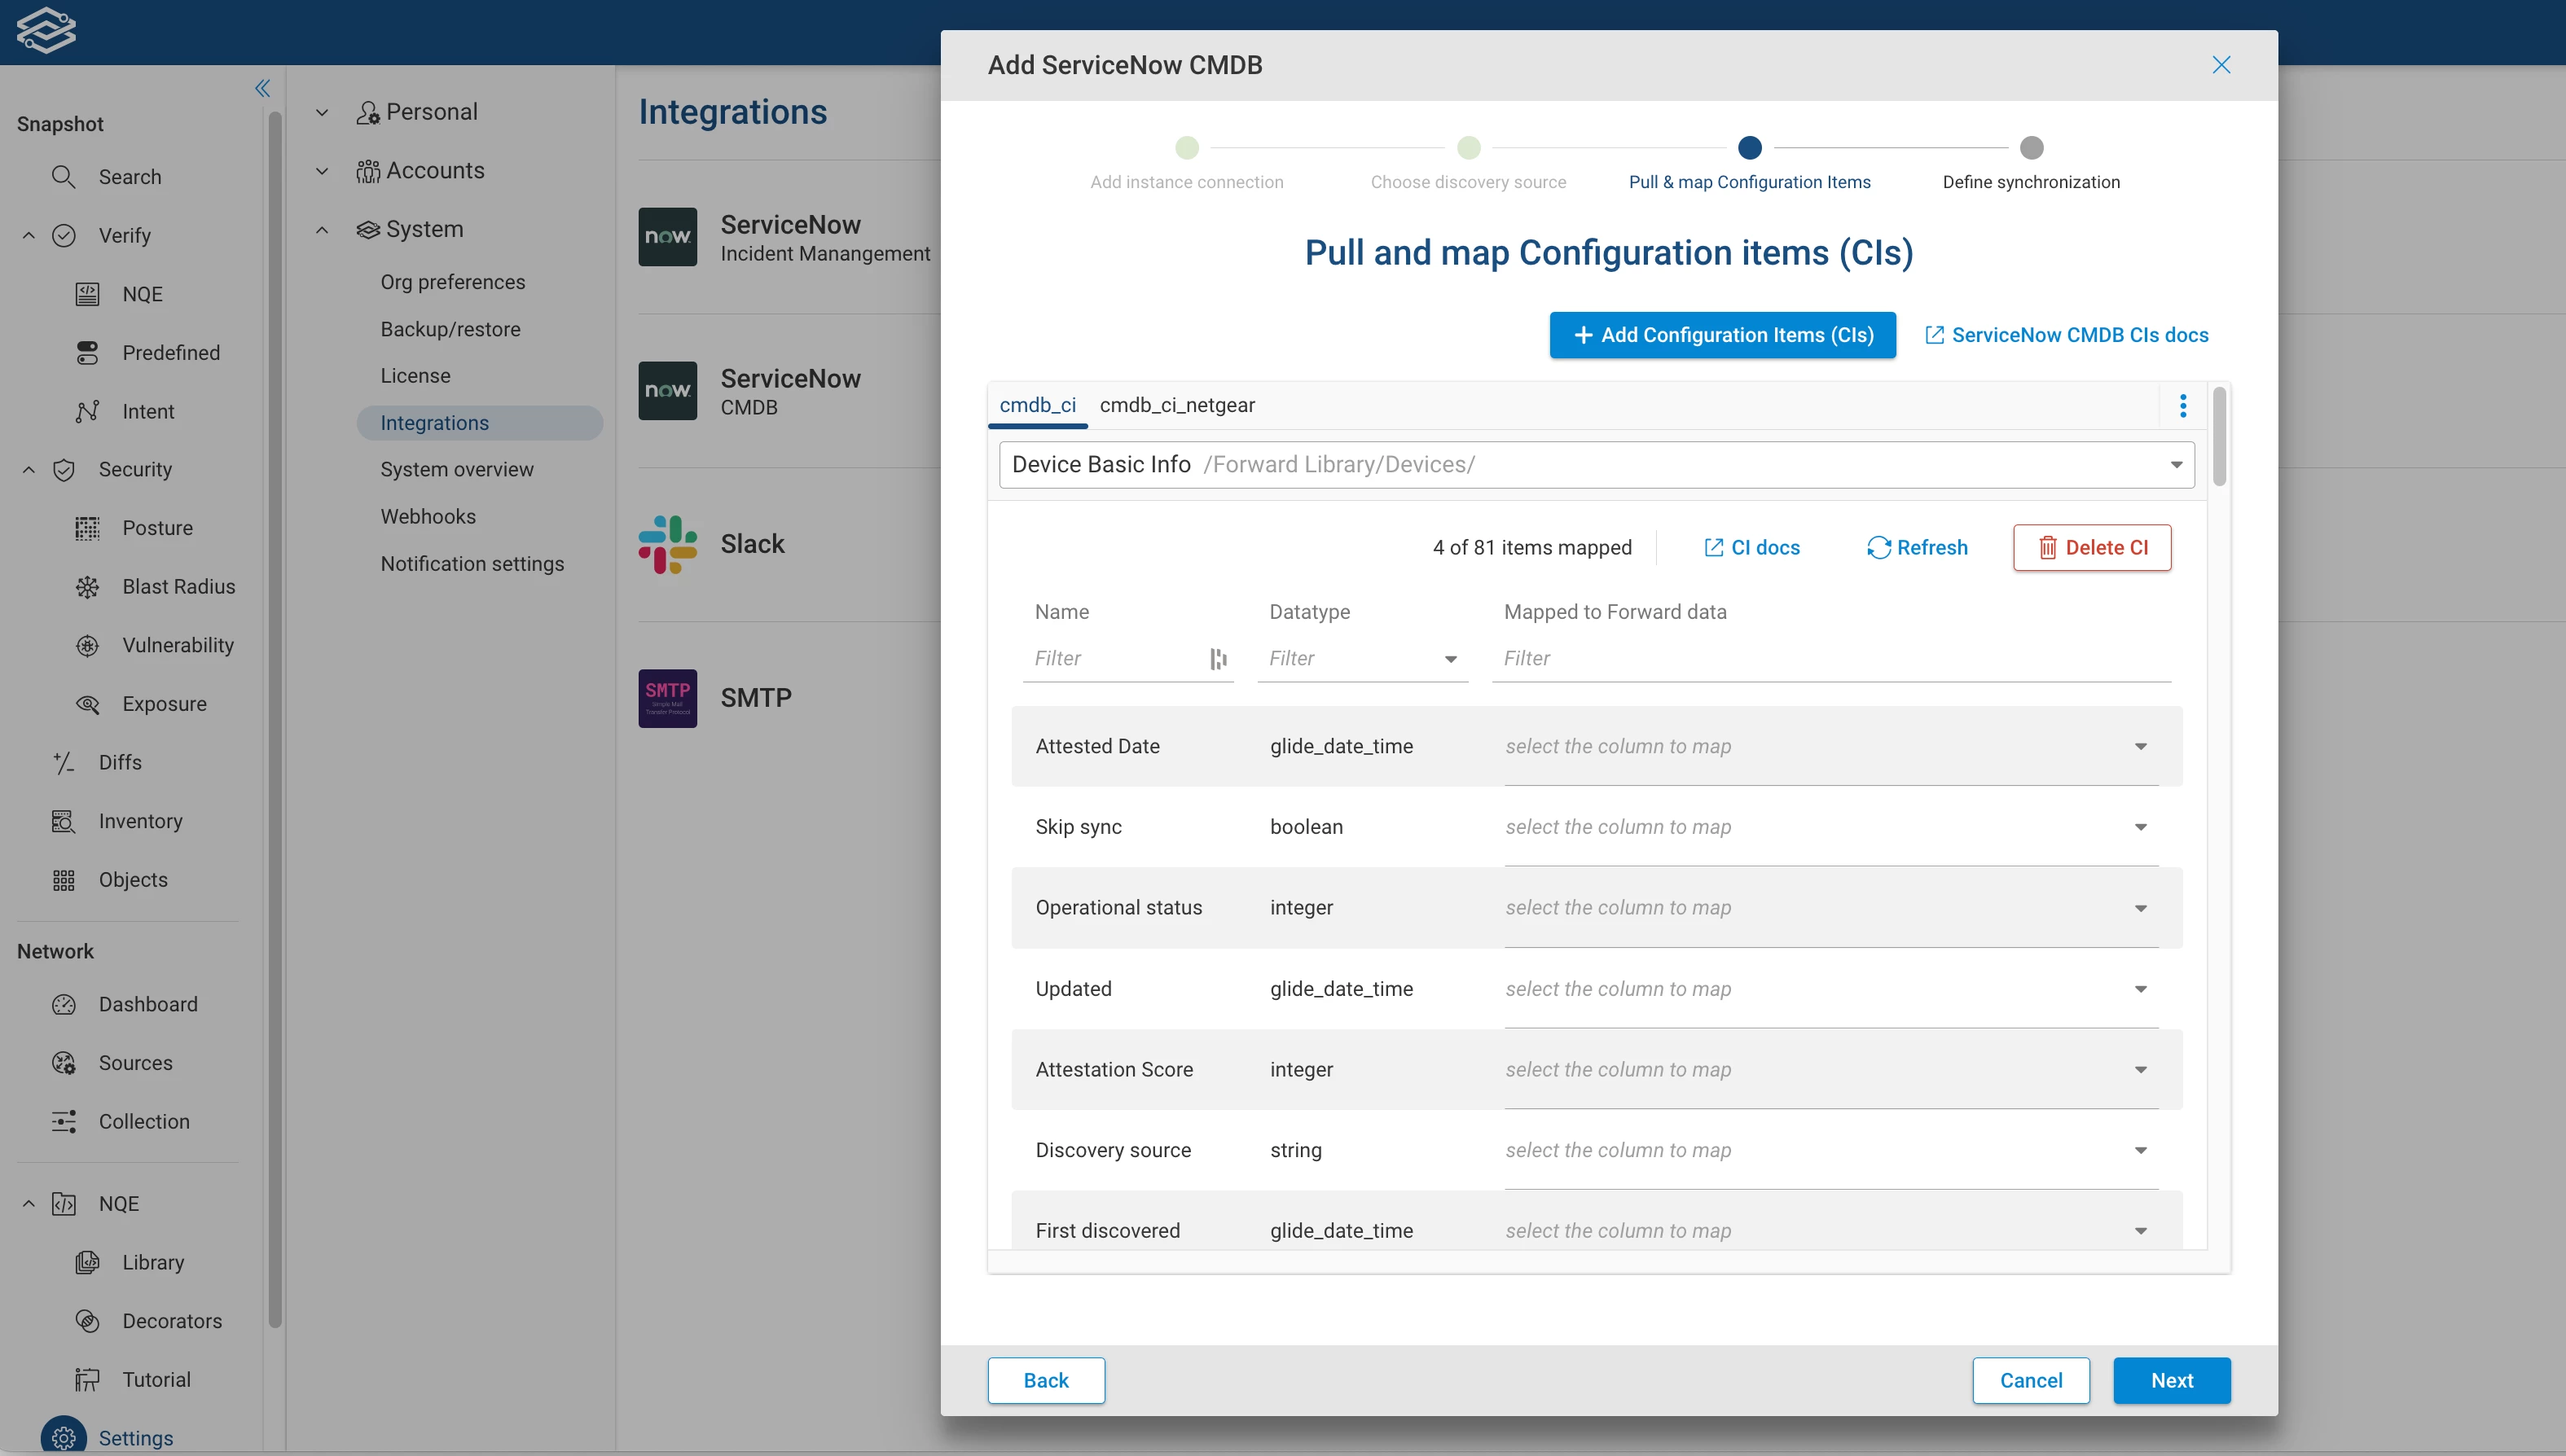Screen dimensions: 2566x1456
Task: Open the Datatype filter dropdown
Action: (1449, 659)
